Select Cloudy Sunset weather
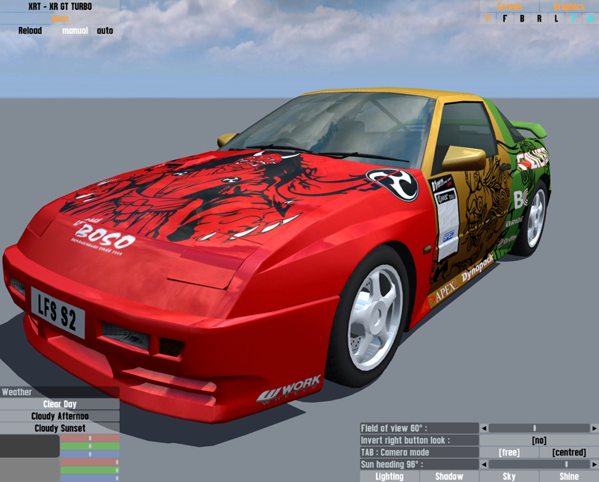599x482 pixels. 60,428
